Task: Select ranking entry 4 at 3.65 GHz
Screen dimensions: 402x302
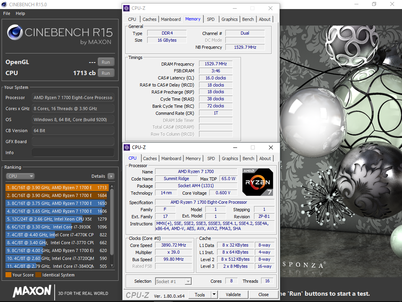Action: 57,211
